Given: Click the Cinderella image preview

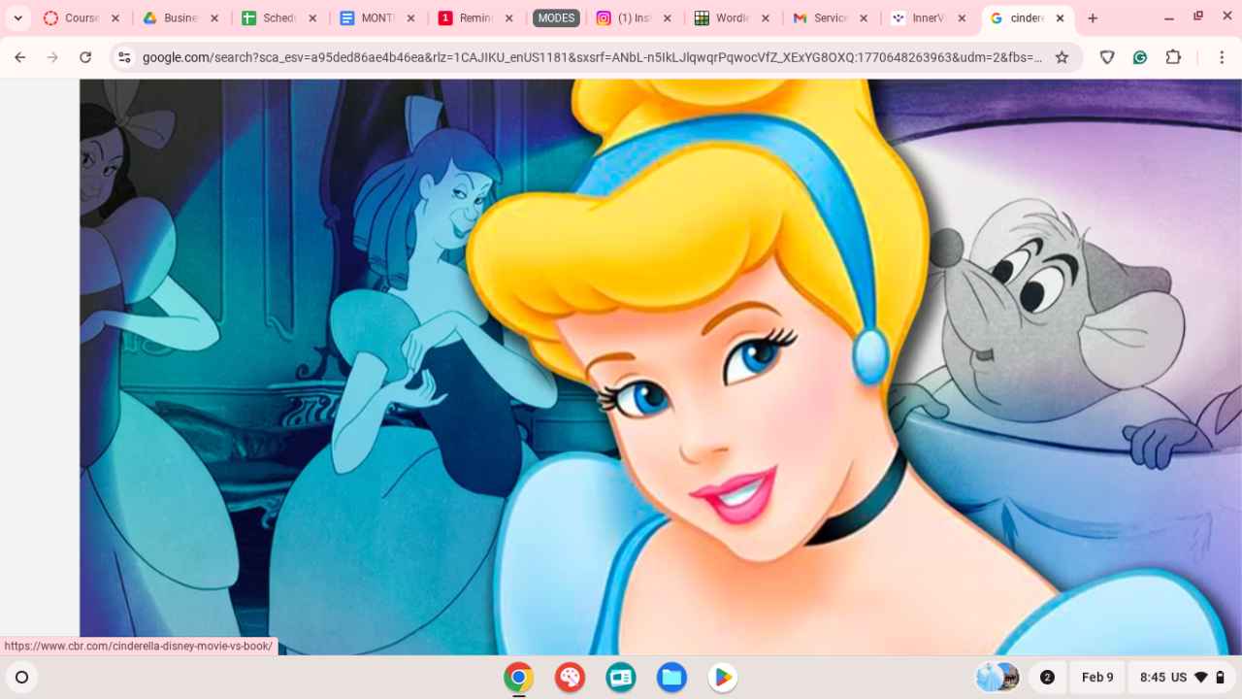Looking at the screenshot, I should (660, 369).
